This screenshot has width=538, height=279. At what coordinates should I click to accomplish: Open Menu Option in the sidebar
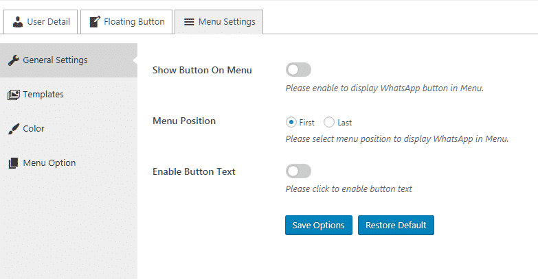pos(69,163)
